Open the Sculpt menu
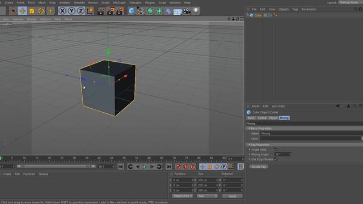Screen dimensions: 363x204 click(x=105, y=2)
